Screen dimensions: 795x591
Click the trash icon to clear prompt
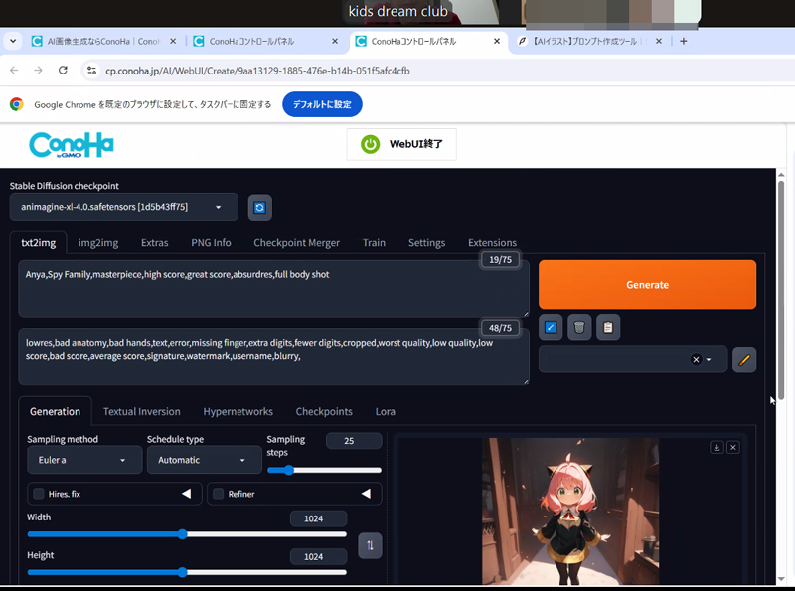click(580, 327)
